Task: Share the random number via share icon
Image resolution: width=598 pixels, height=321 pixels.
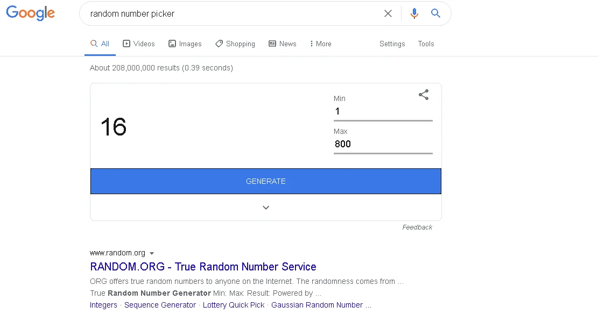Action: (424, 95)
